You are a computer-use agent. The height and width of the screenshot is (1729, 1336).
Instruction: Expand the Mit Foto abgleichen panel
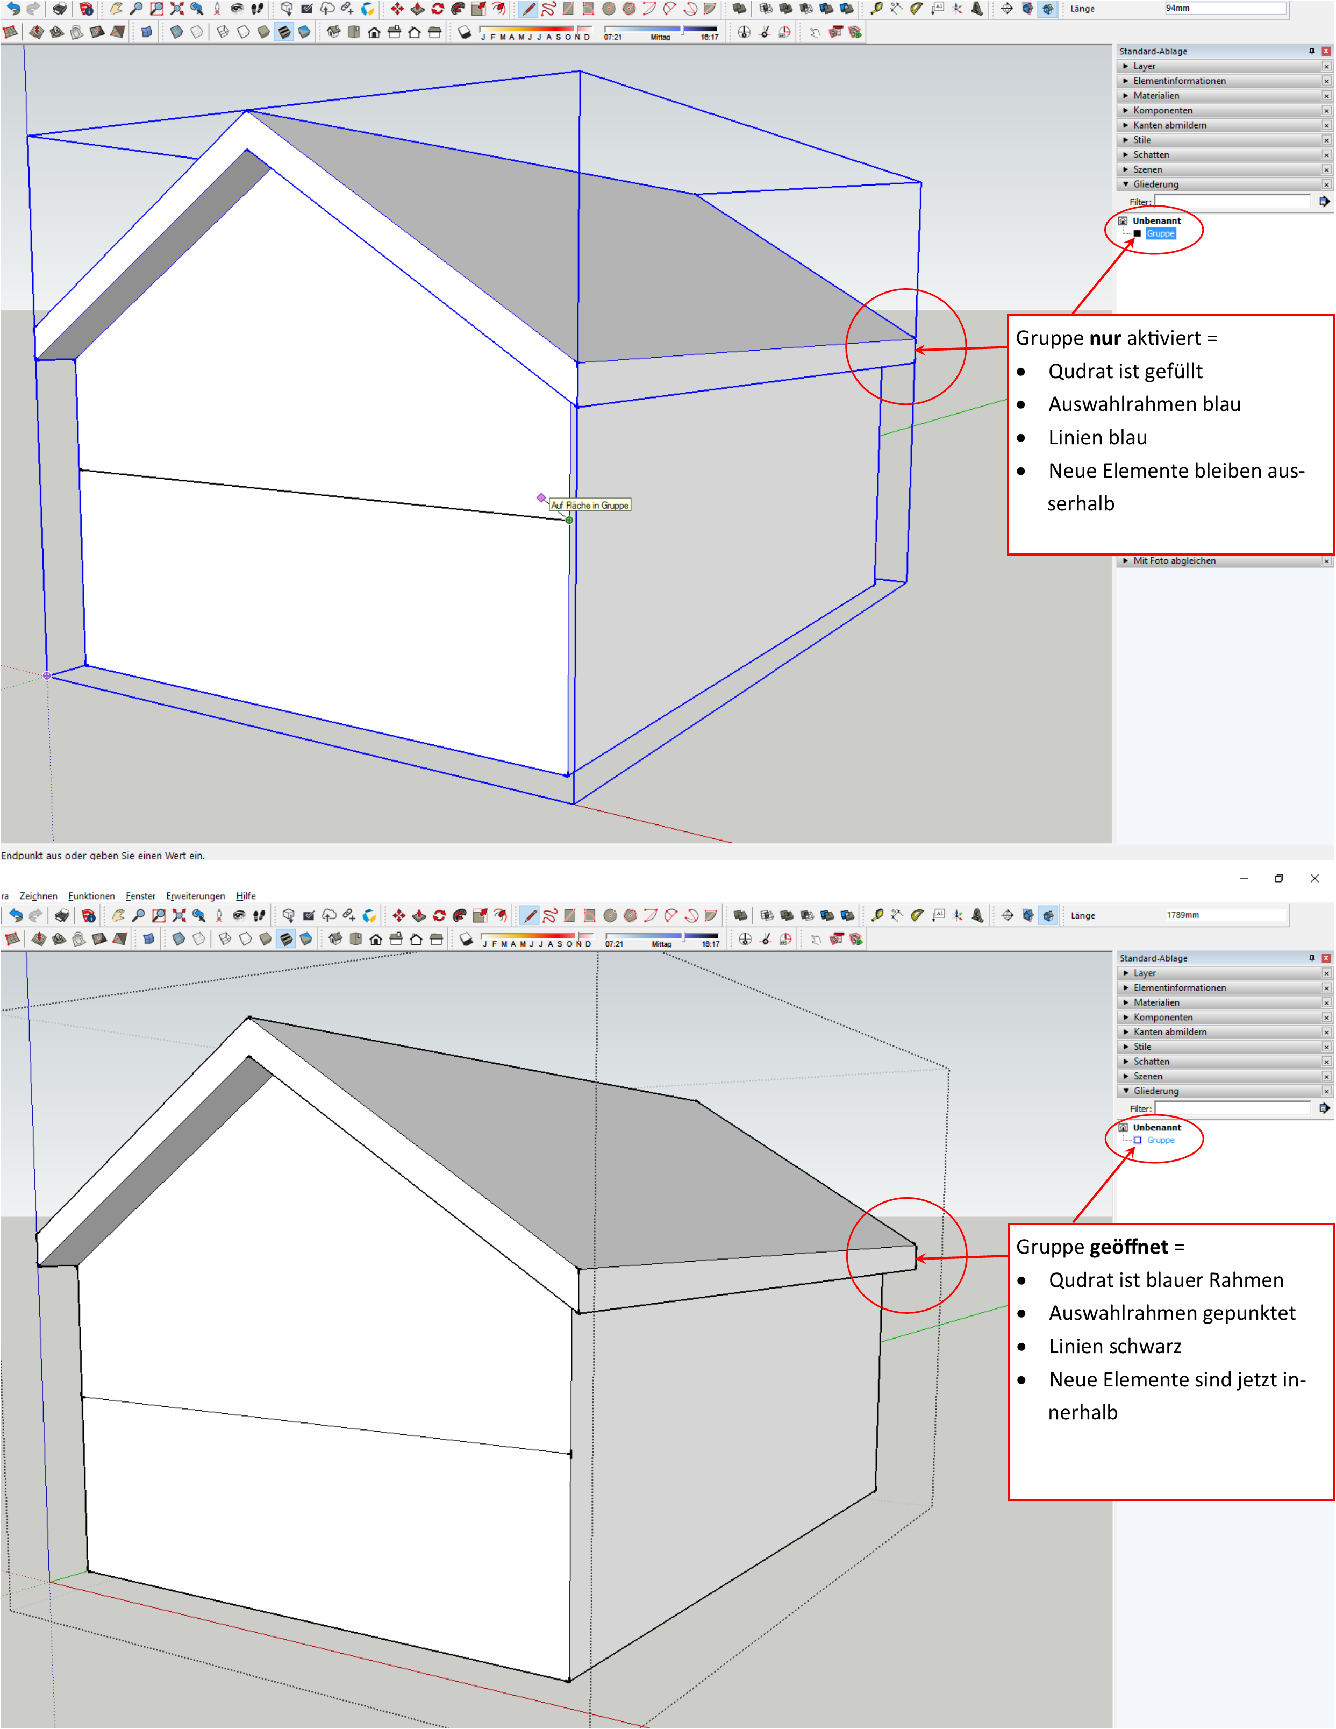pos(1174,560)
